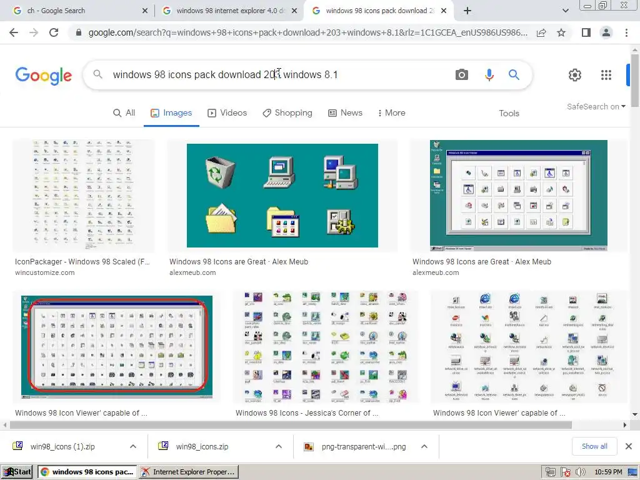The width and height of the screenshot is (640, 480).
Task: Expand the More search categories menu
Action: tap(391, 113)
